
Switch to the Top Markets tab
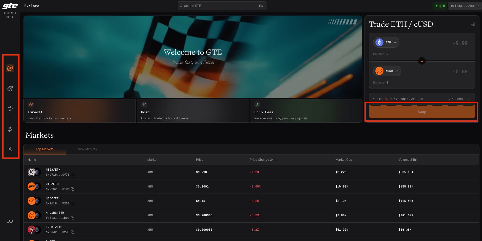point(45,149)
